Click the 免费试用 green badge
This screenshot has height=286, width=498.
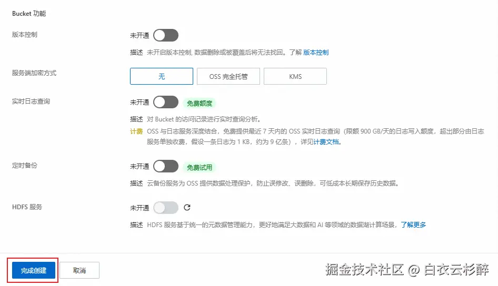click(x=199, y=167)
